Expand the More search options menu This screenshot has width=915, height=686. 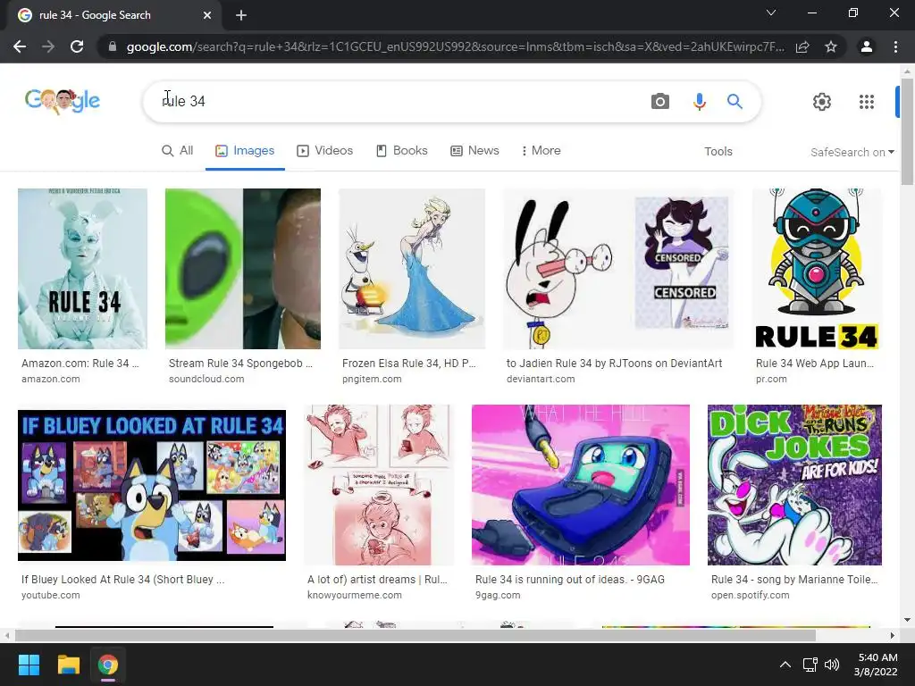pos(541,150)
